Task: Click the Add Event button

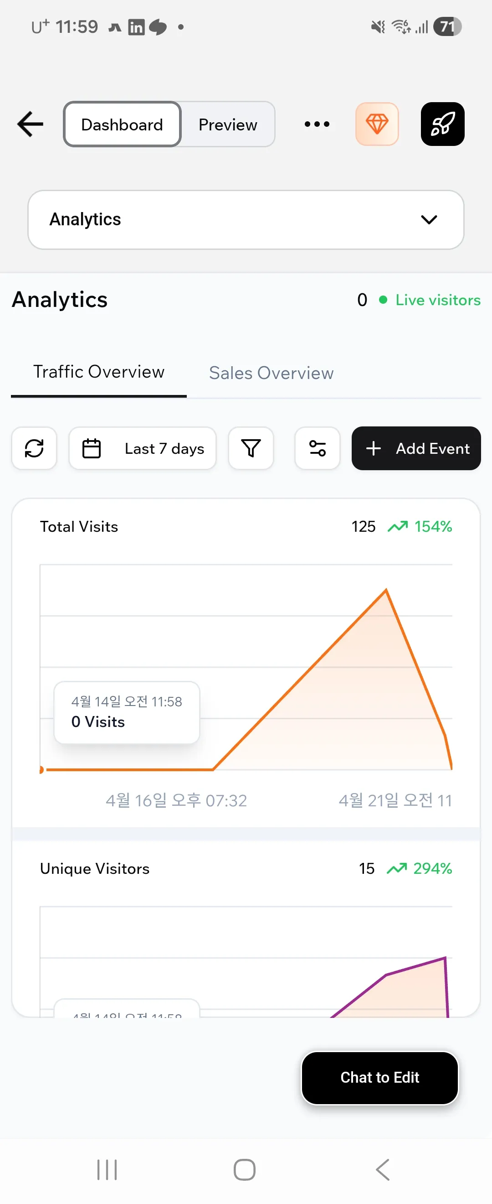Action: point(416,448)
